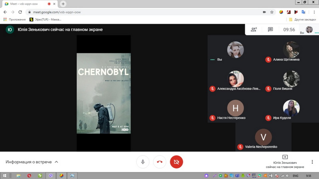319x179 pixels.
Task: Open File Explorer from the taskbar
Action: click(x=18, y=175)
